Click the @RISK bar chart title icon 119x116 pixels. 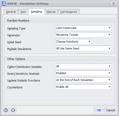[4, 3]
